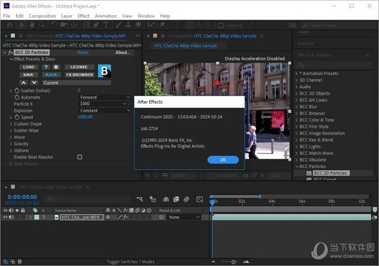379x266 pixels.
Task: Open the File menu
Action: 6,16
